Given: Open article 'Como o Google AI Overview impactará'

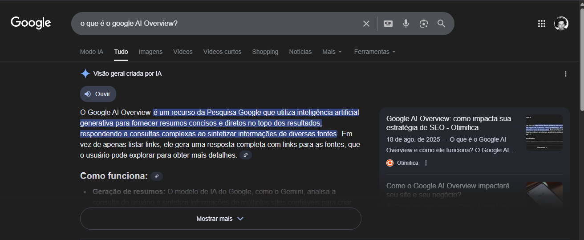Looking at the screenshot, I should [x=448, y=190].
